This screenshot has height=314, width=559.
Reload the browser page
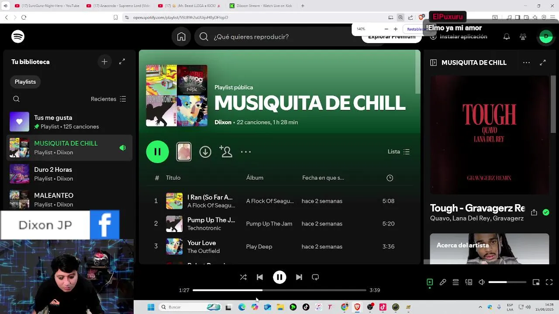click(24, 17)
